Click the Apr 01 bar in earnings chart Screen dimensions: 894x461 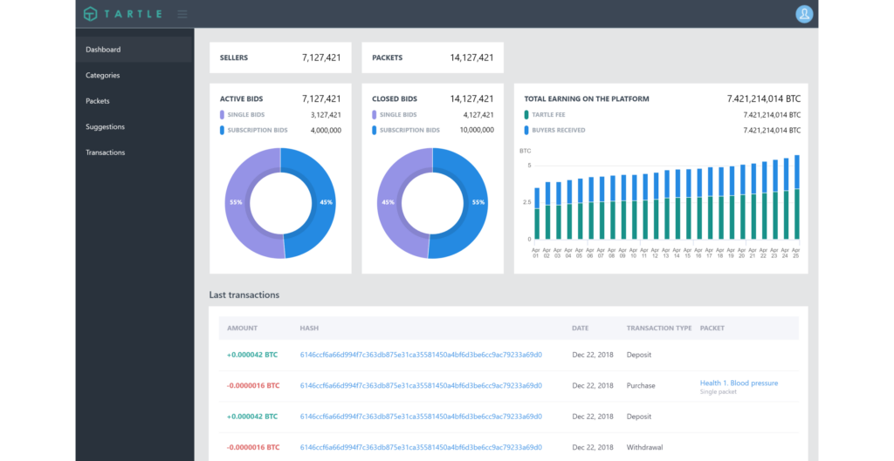click(537, 214)
